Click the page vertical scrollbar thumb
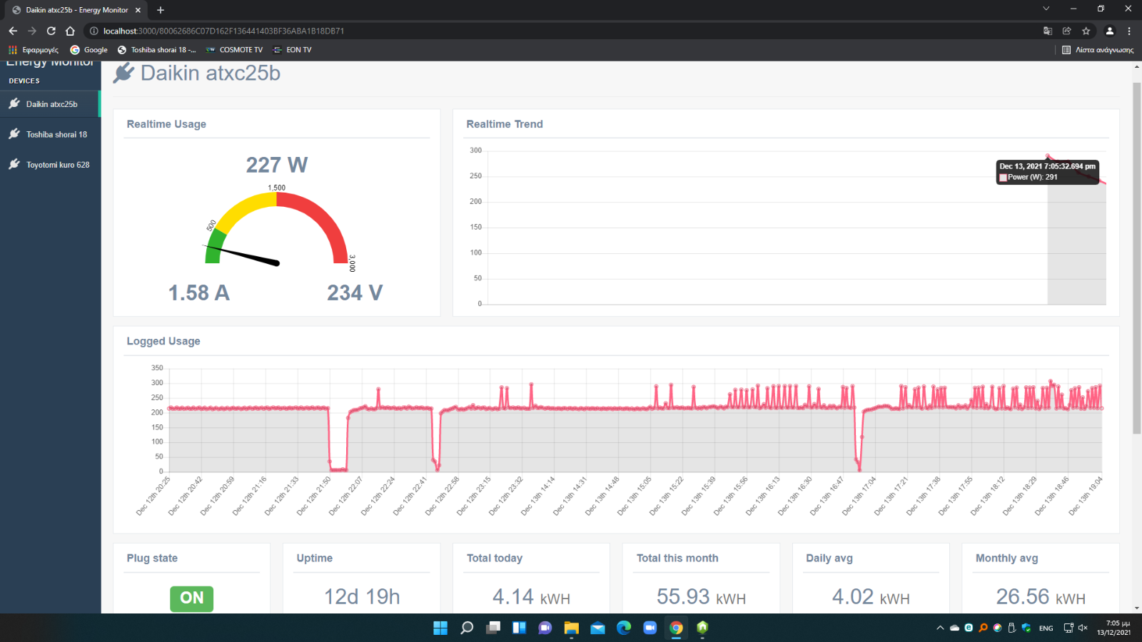Viewport: 1142px width, 642px height. click(1136, 258)
